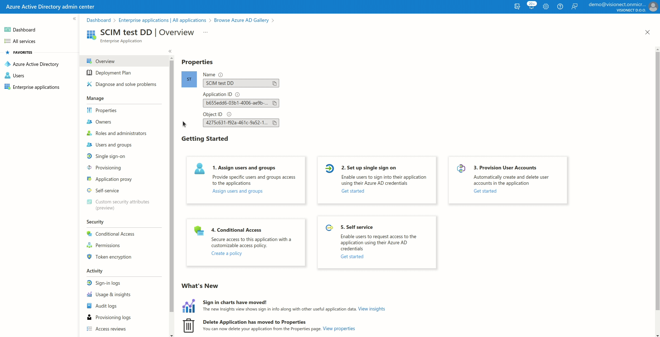Copy the Application ID to clipboard
This screenshot has width=660, height=337.
pos(275,103)
